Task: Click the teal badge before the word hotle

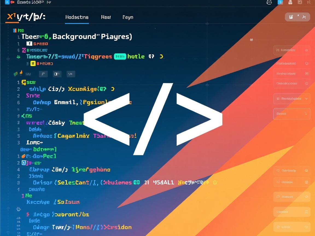Action: pyautogui.click(x=120, y=57)
